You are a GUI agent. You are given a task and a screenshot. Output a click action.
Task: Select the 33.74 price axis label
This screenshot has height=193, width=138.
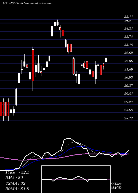point(128,37)
